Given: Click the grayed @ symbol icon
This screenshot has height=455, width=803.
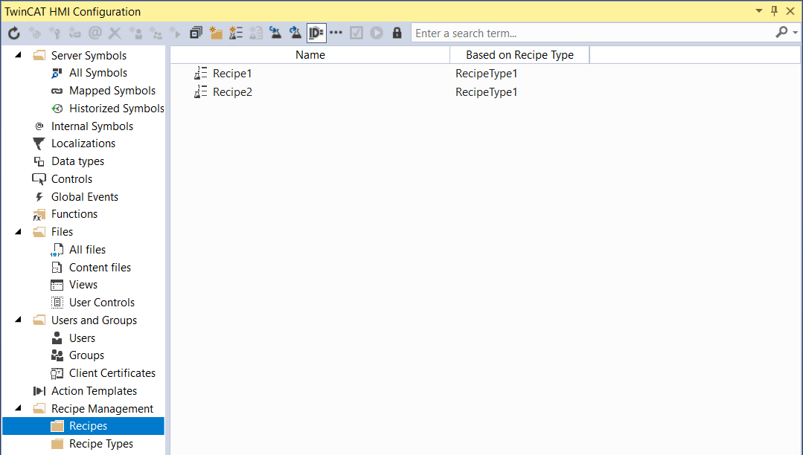Looking at the screenshot, I should (x=95, y=33).
